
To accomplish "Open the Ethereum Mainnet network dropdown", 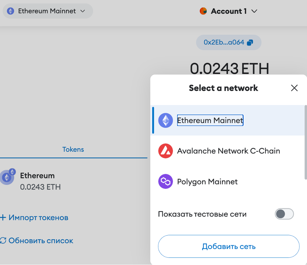I will pos(48,11).
